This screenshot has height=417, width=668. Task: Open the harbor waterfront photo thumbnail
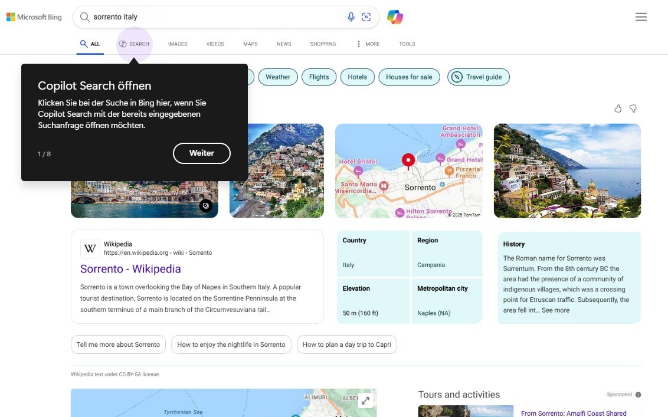[145, 199]
